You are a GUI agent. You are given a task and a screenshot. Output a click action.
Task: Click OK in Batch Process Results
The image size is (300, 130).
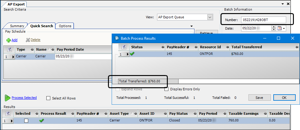(284, 98)
